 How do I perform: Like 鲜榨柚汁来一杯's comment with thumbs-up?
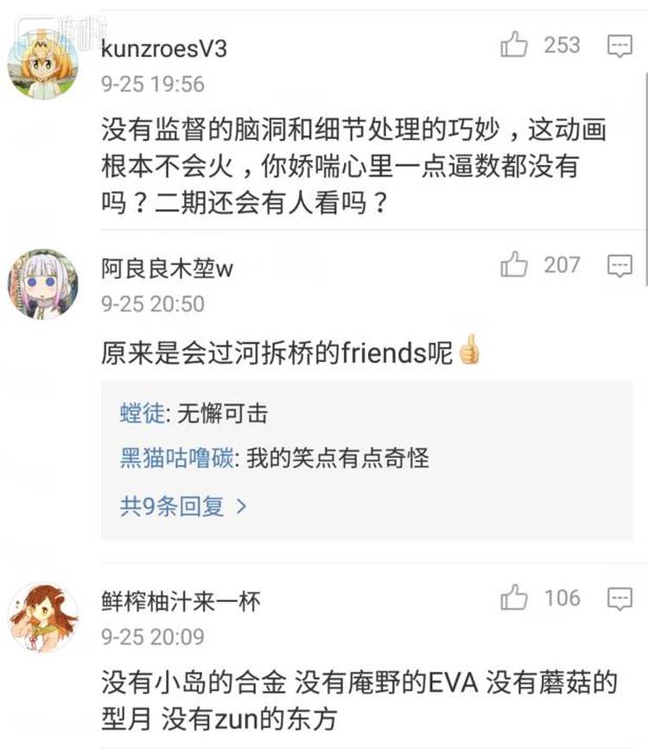click(x=514, y=597)
